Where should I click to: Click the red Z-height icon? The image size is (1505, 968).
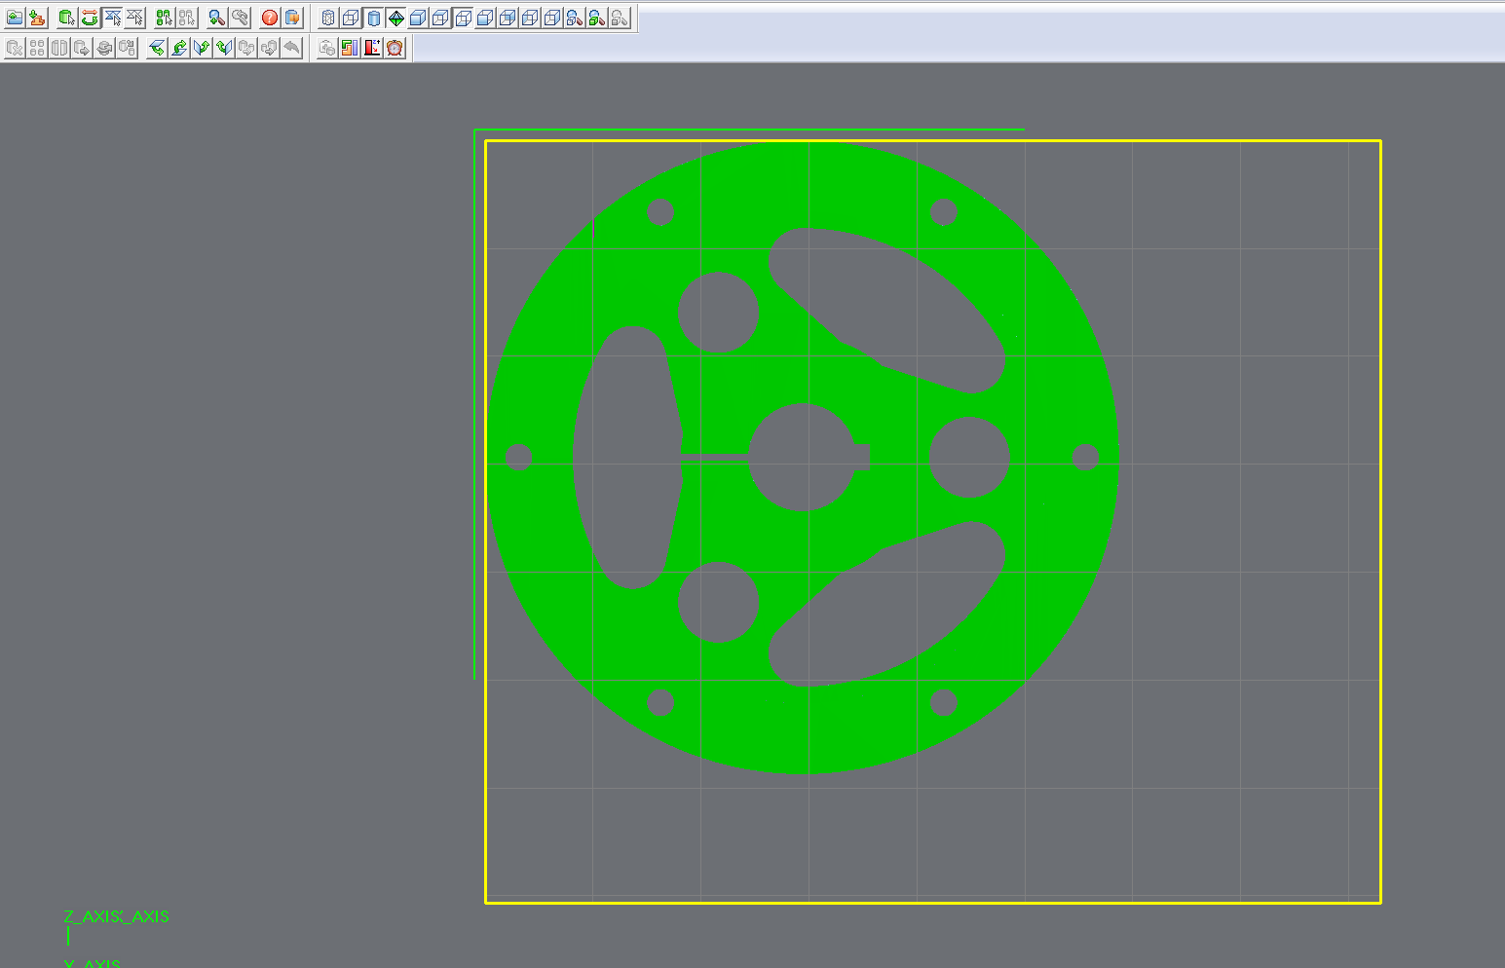pos(372,48)
